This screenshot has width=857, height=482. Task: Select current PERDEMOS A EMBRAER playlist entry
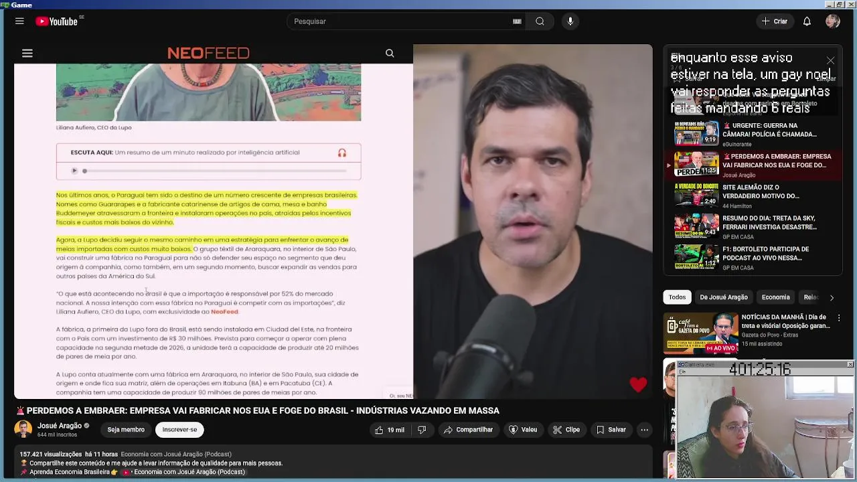click(753, 165)
